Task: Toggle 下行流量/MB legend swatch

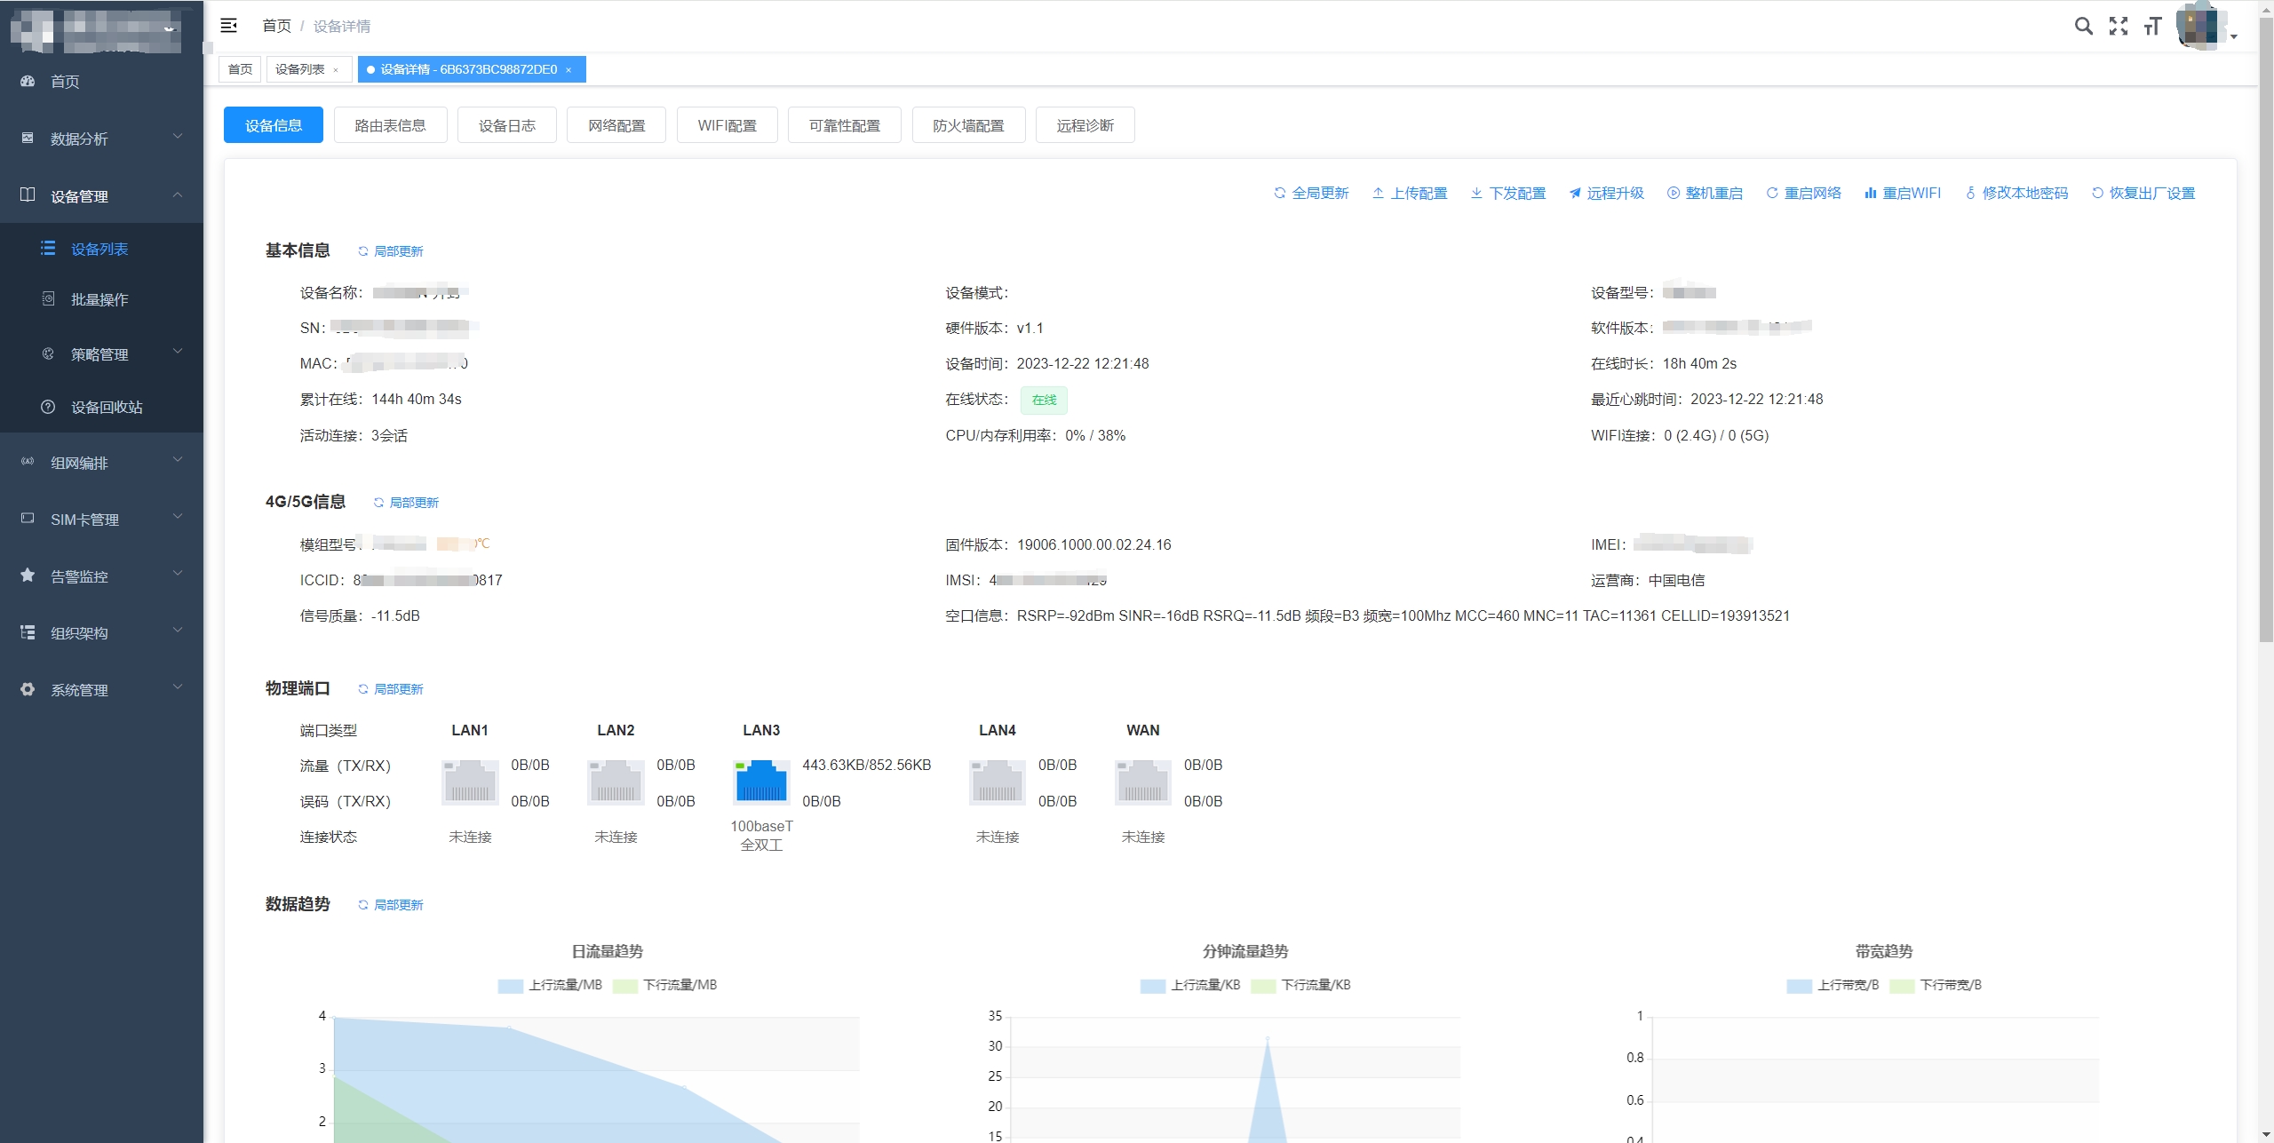Action: coord(625,986)
